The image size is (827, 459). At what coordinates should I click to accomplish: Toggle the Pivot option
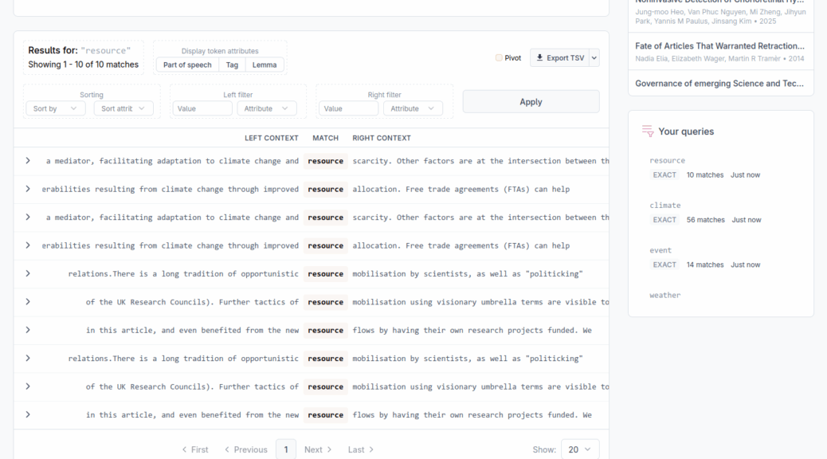pos(499,58)
